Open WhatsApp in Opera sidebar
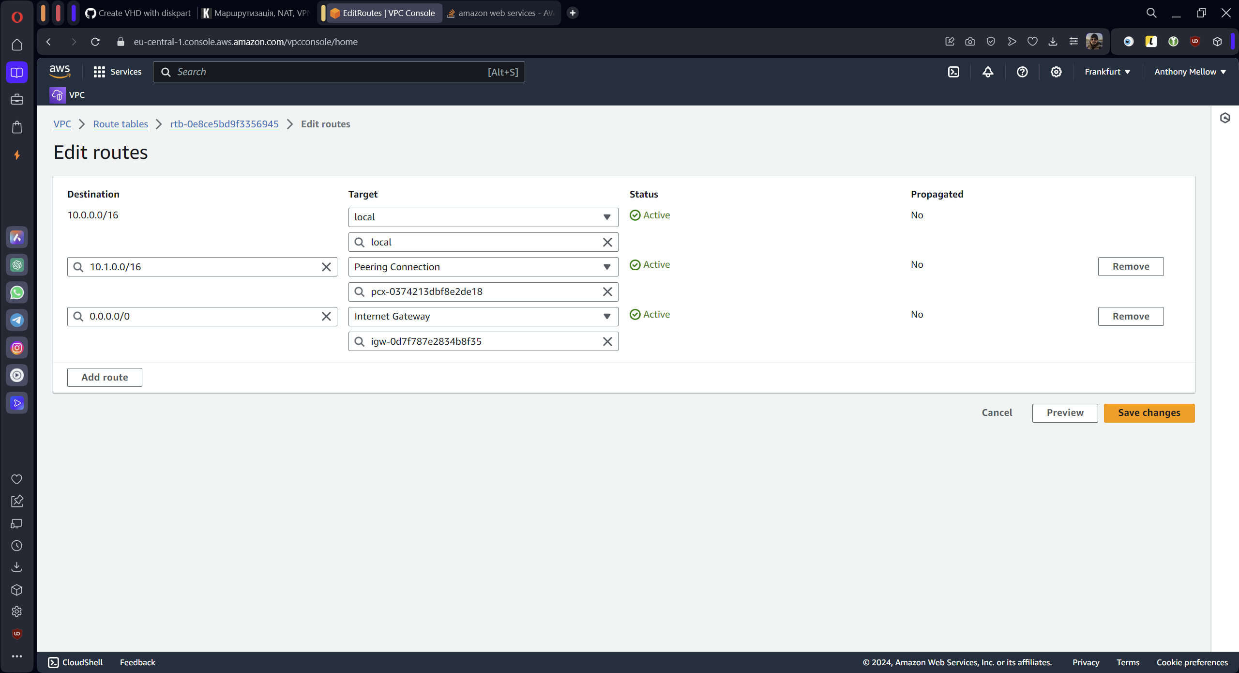The width and height of the screenshot is (1239, 673). coord(17,292)
